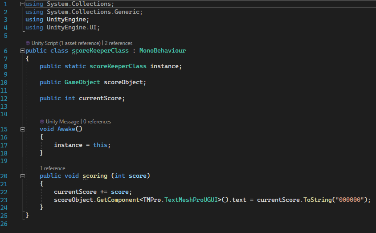Show the '2 references' list for the class

(x=119, y=43)
